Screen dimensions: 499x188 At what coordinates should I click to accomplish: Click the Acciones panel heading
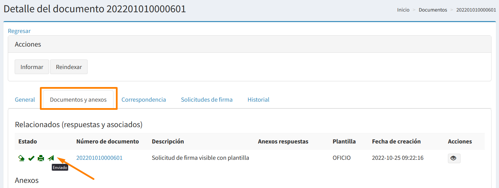(x=28, y=44)
